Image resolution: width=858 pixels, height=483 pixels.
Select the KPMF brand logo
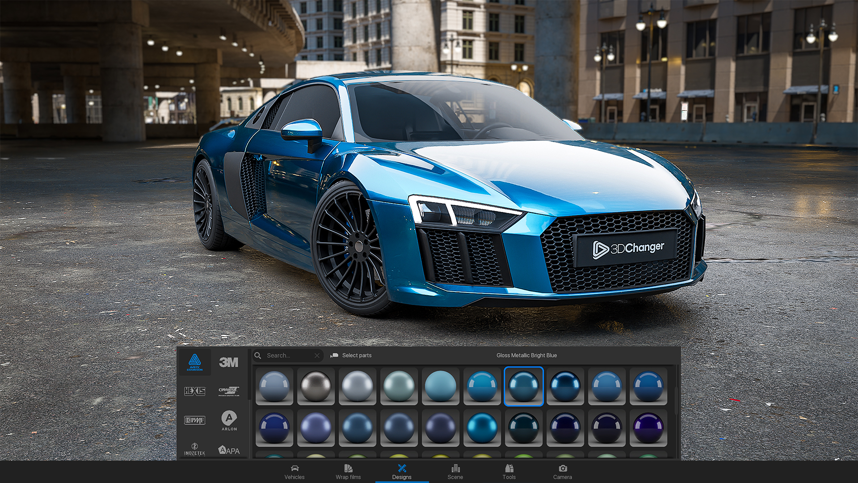195,420
